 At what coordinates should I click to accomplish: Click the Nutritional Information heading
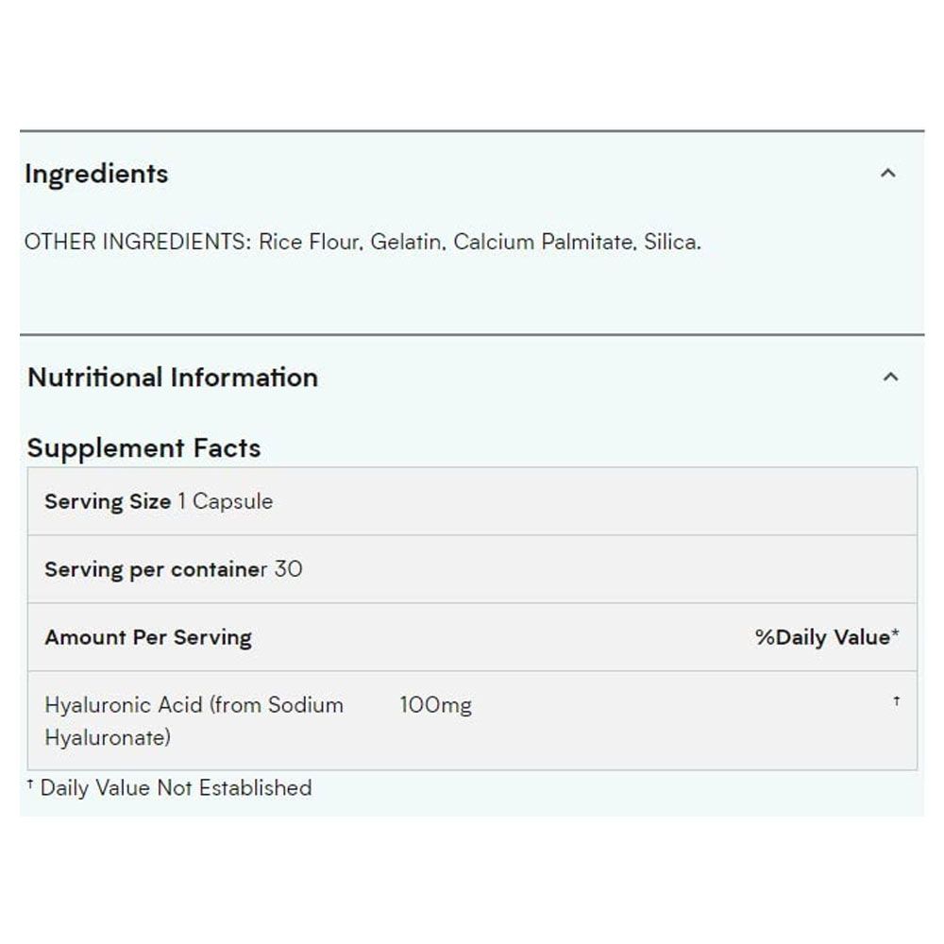(x=173, y=378)
